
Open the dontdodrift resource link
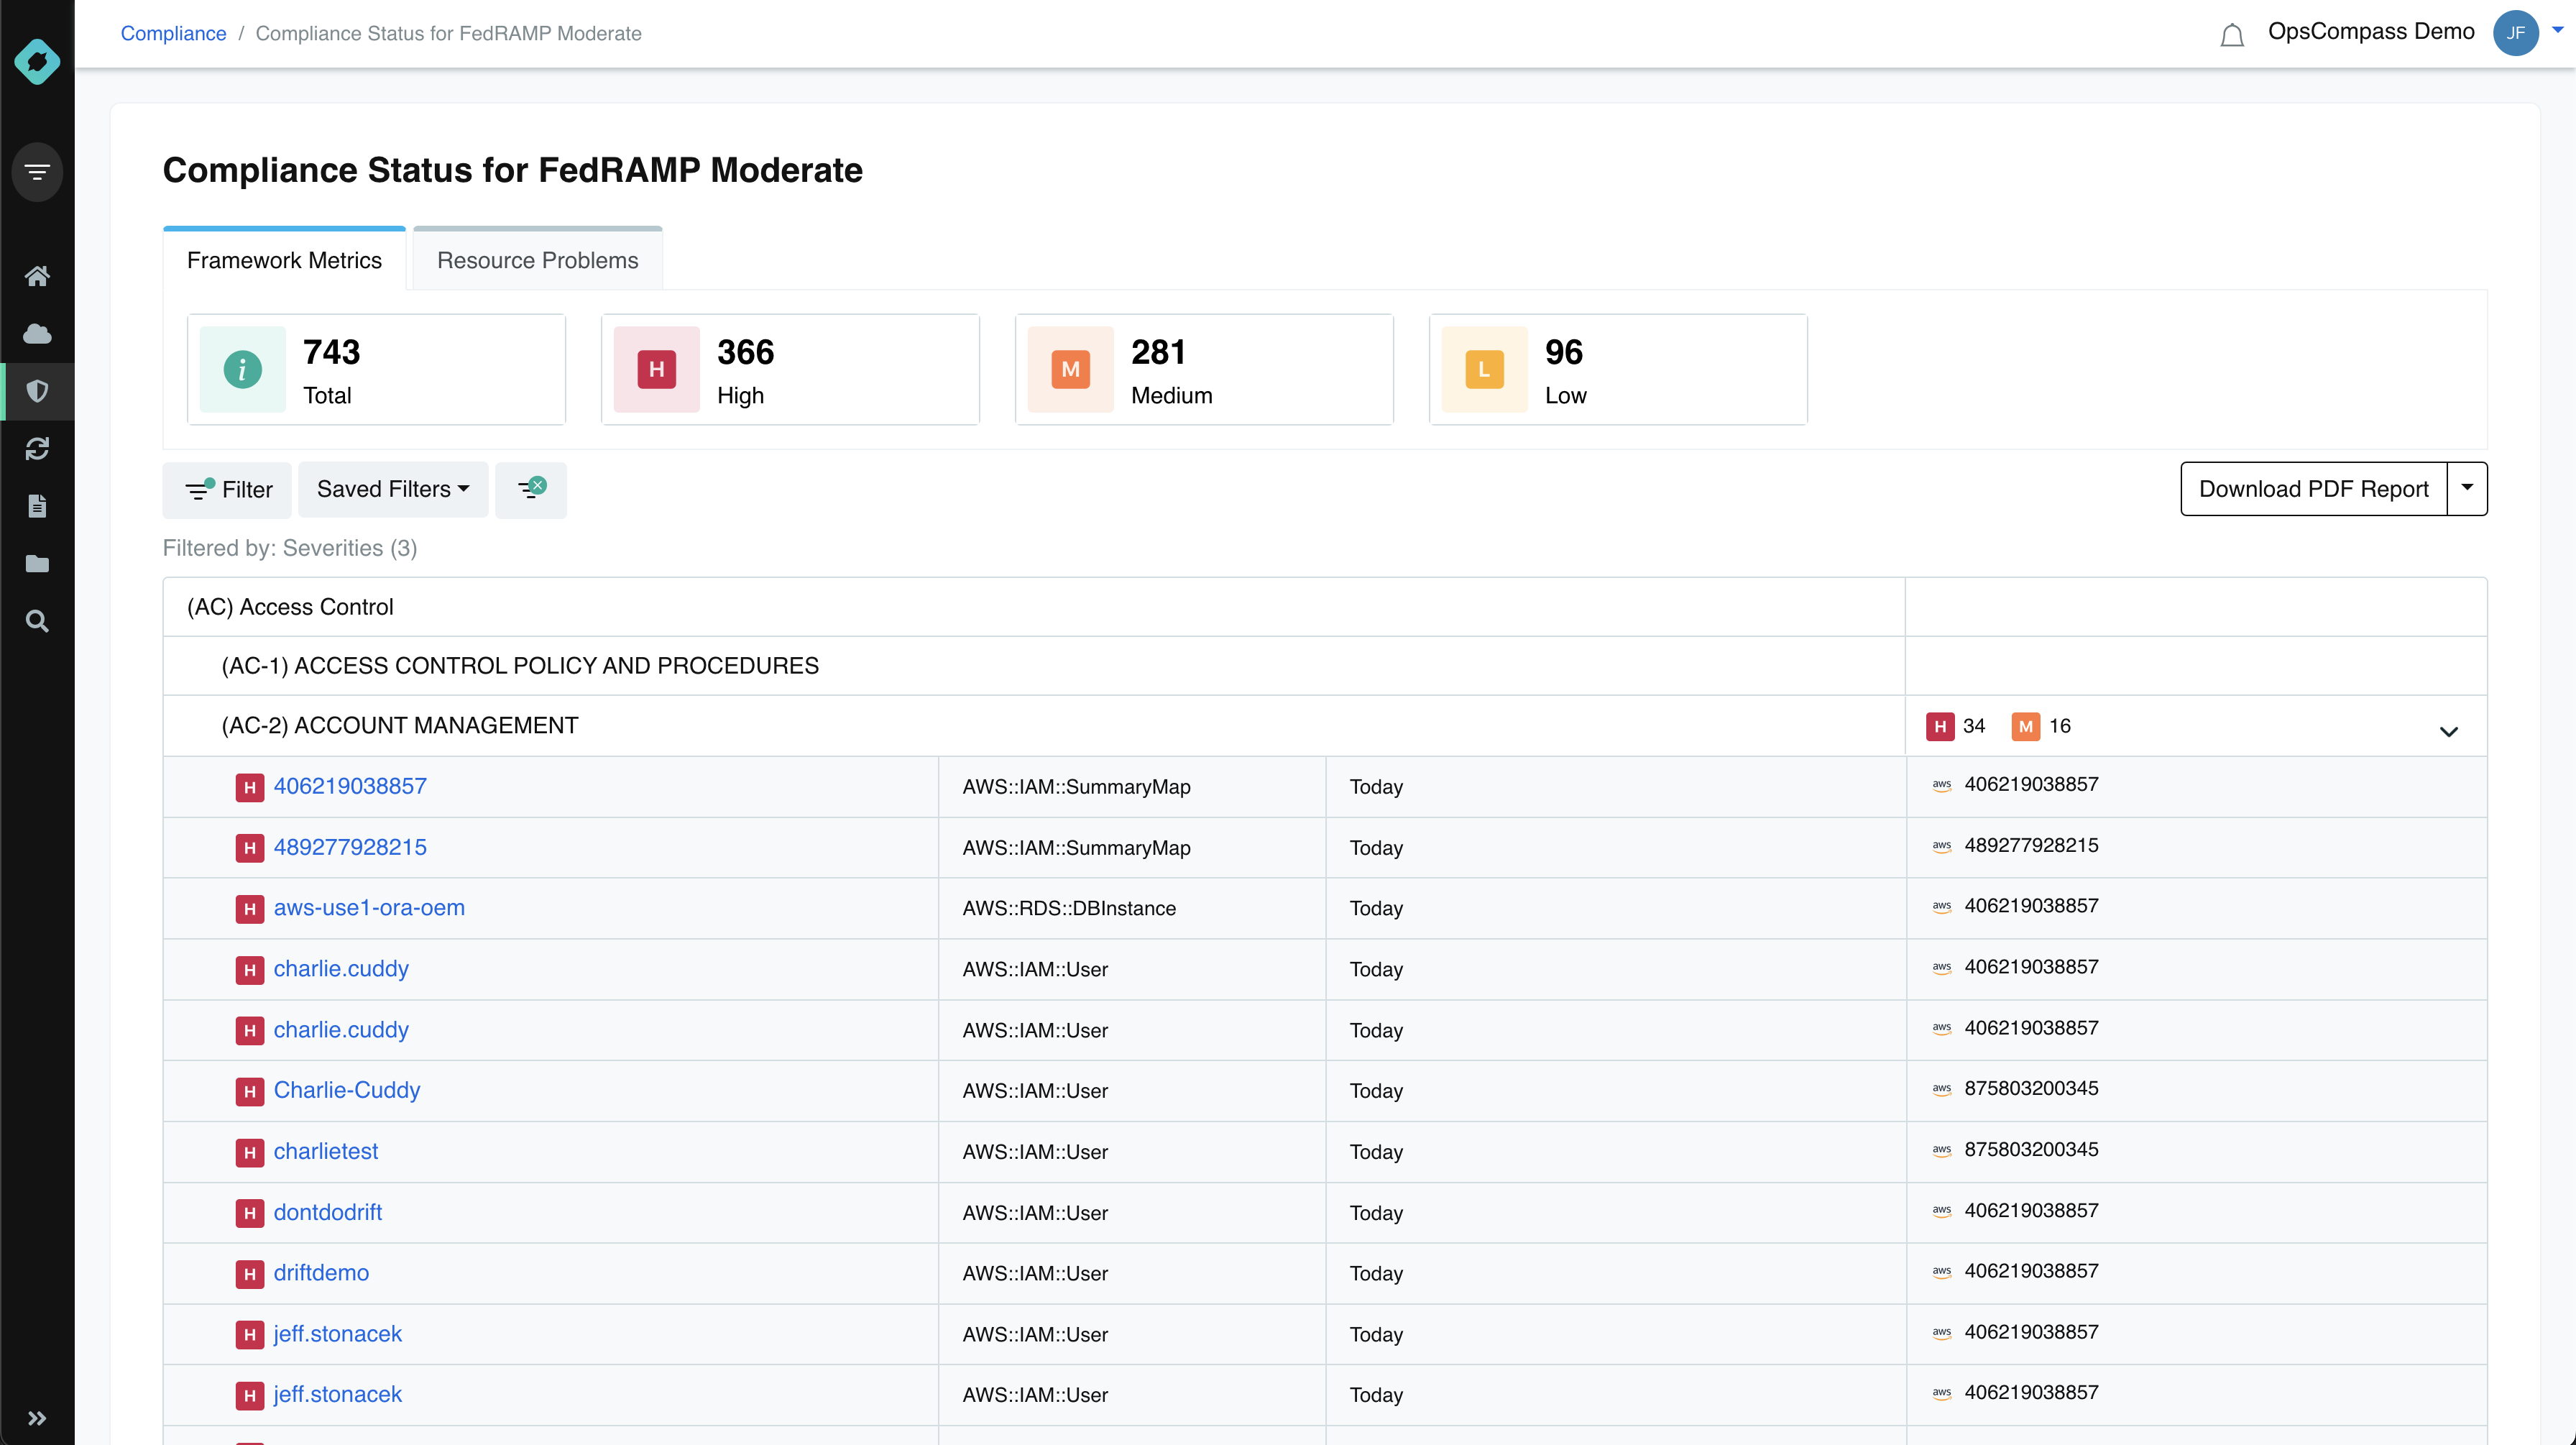point(328,1212)
